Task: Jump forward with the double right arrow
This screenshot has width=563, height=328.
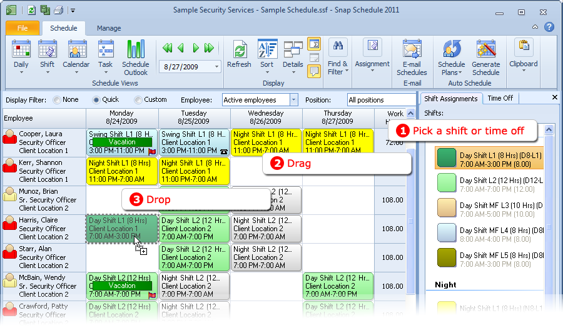Action: 209,47
